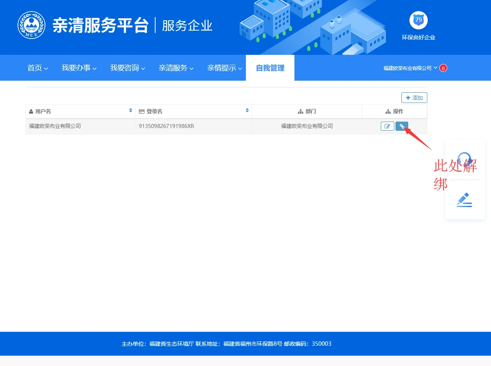Sort by the 用户名 column arrows
This screenshot has width=491, height=366.
tap(131, 110)
